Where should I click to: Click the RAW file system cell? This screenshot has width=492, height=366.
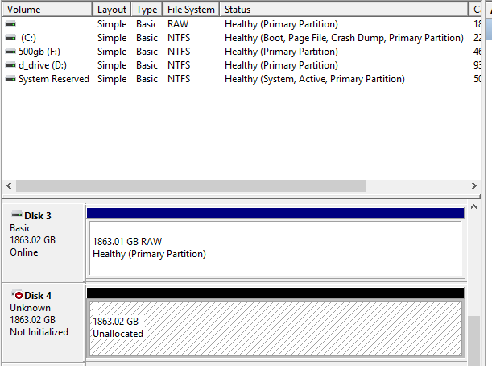click(x=178, y=24)
